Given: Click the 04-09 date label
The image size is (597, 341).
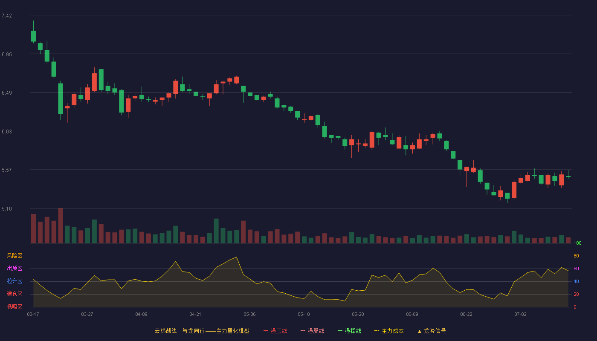Looking at the screenshot, I should click(141, 314).
